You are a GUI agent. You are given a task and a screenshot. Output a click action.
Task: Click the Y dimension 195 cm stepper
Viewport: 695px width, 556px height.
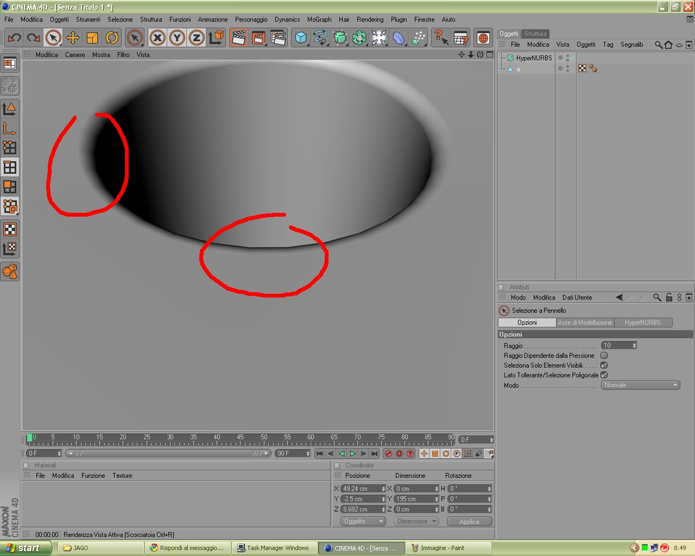click(437, 499)
